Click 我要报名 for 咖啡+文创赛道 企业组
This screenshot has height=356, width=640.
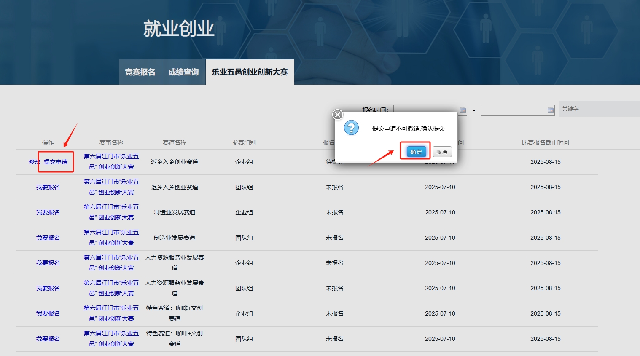pos(48,313)
